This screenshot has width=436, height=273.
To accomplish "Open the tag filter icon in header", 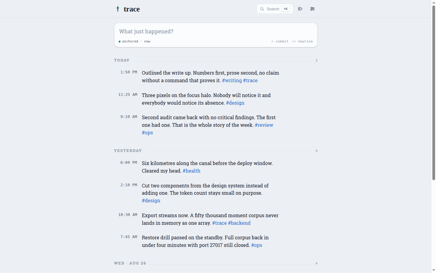I will tap(300, 9).
